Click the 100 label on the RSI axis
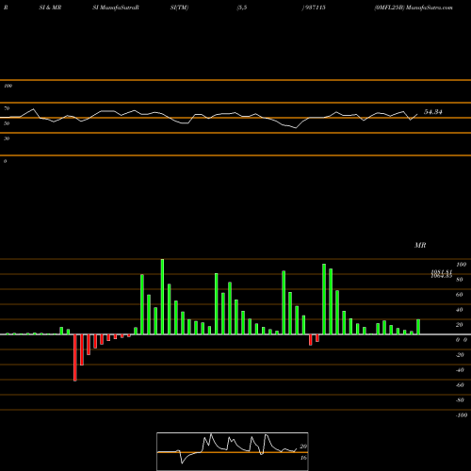 tap(8, 86)
